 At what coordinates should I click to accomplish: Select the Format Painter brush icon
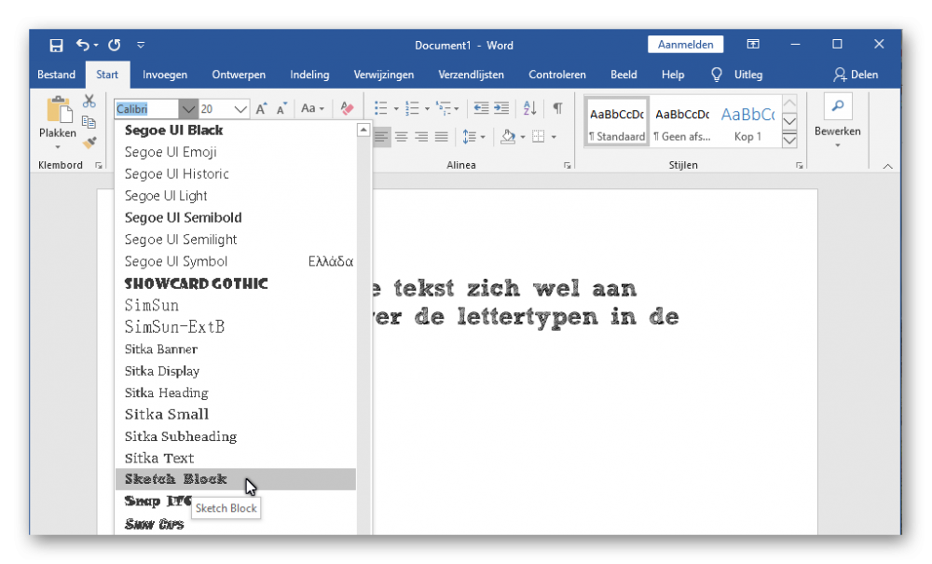tap(89, 143)
